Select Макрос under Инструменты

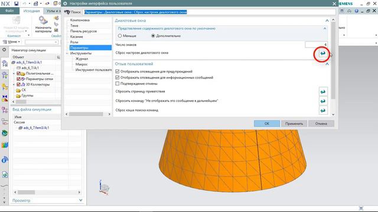tap(82, 64)
